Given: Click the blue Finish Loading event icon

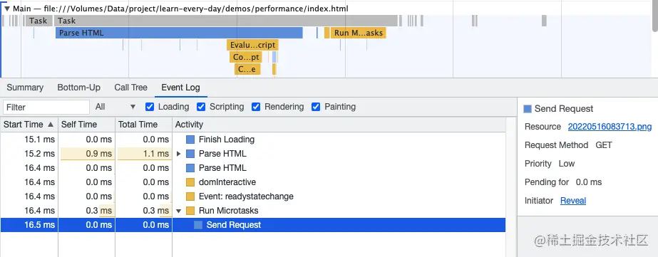Looking at the screenshot, I should (190, 140).
